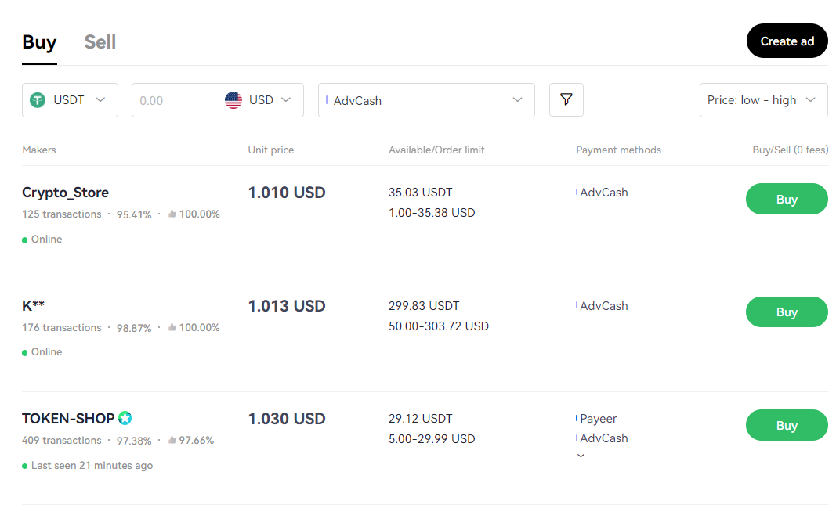Buy from TOKEN-SHOP at 1.030 USD

(x=787, y=426)
